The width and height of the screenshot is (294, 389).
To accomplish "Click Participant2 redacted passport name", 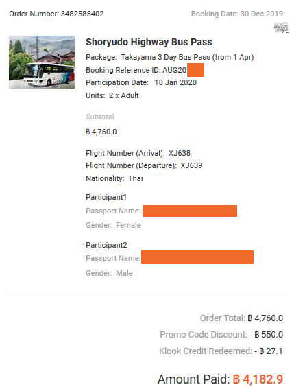I will (197, 257).
